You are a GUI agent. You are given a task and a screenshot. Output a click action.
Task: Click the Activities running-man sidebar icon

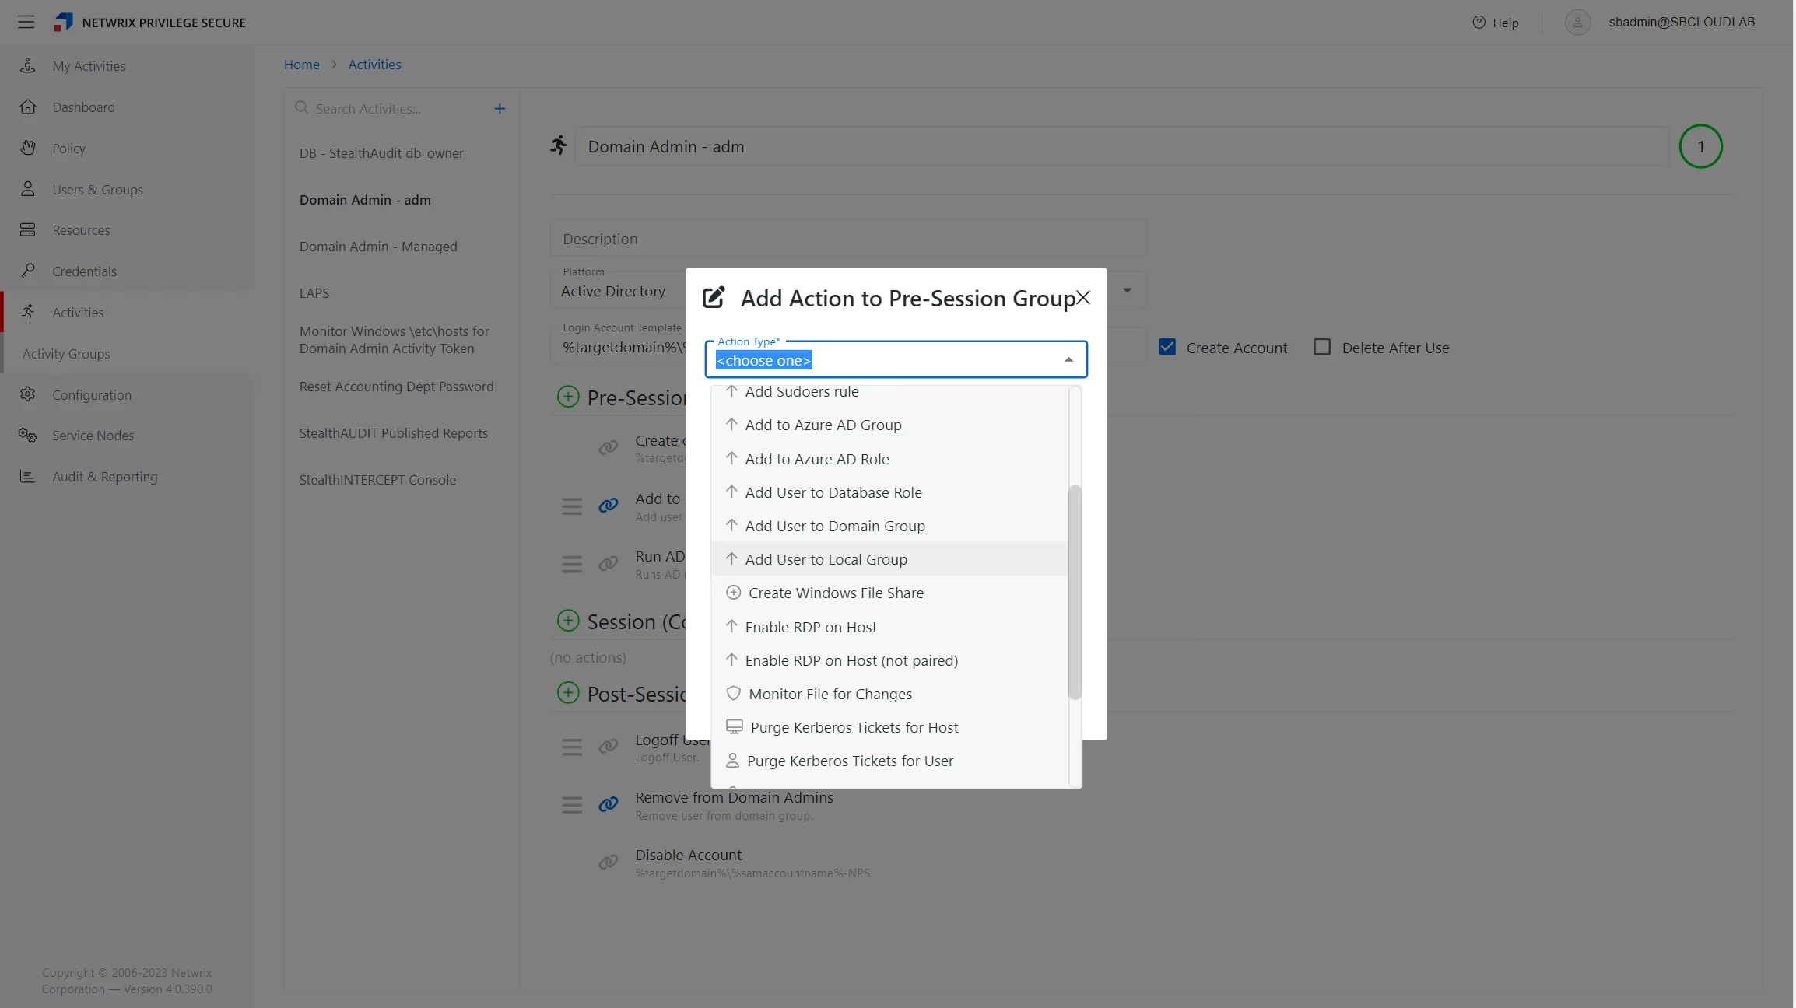point(28,312)
